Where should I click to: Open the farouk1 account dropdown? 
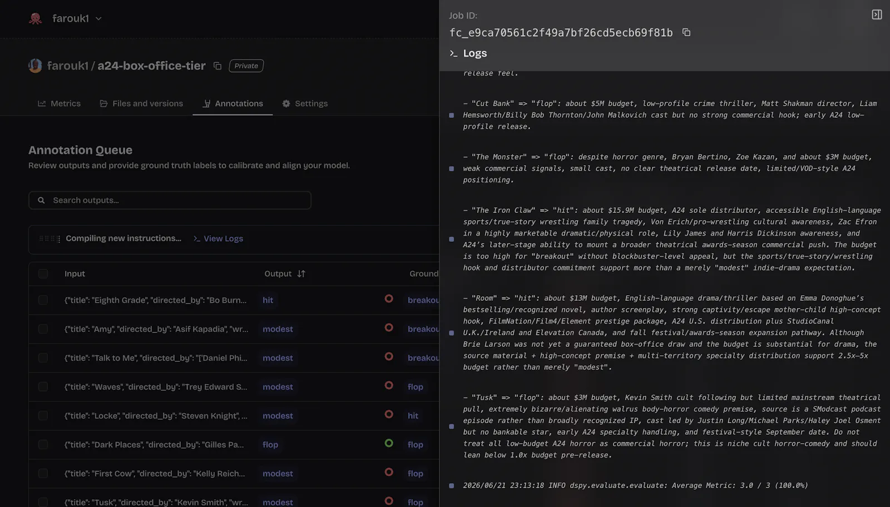77,18
